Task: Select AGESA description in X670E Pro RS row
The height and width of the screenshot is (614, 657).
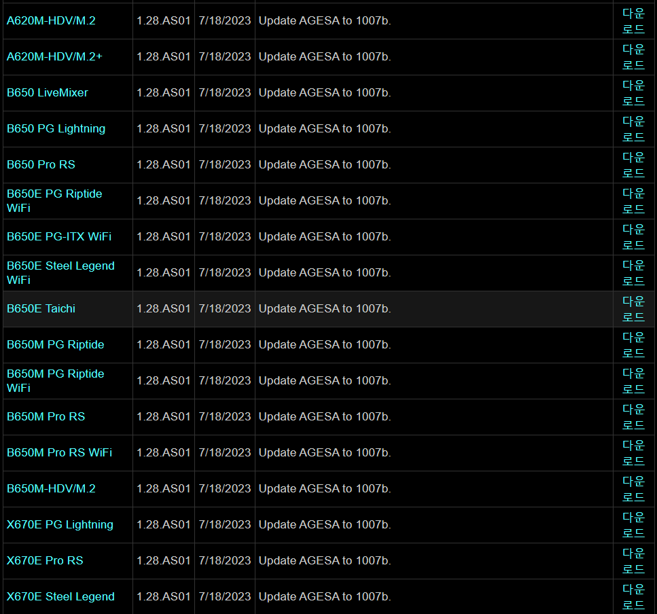Action: [x=325, y=561]
